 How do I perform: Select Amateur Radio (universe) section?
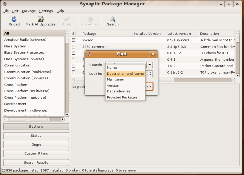[34, 40]
